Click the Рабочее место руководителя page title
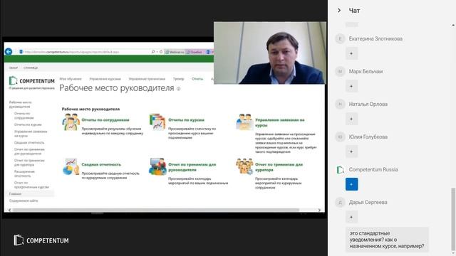Screen dimensions: 456x256 coord(117,88)
